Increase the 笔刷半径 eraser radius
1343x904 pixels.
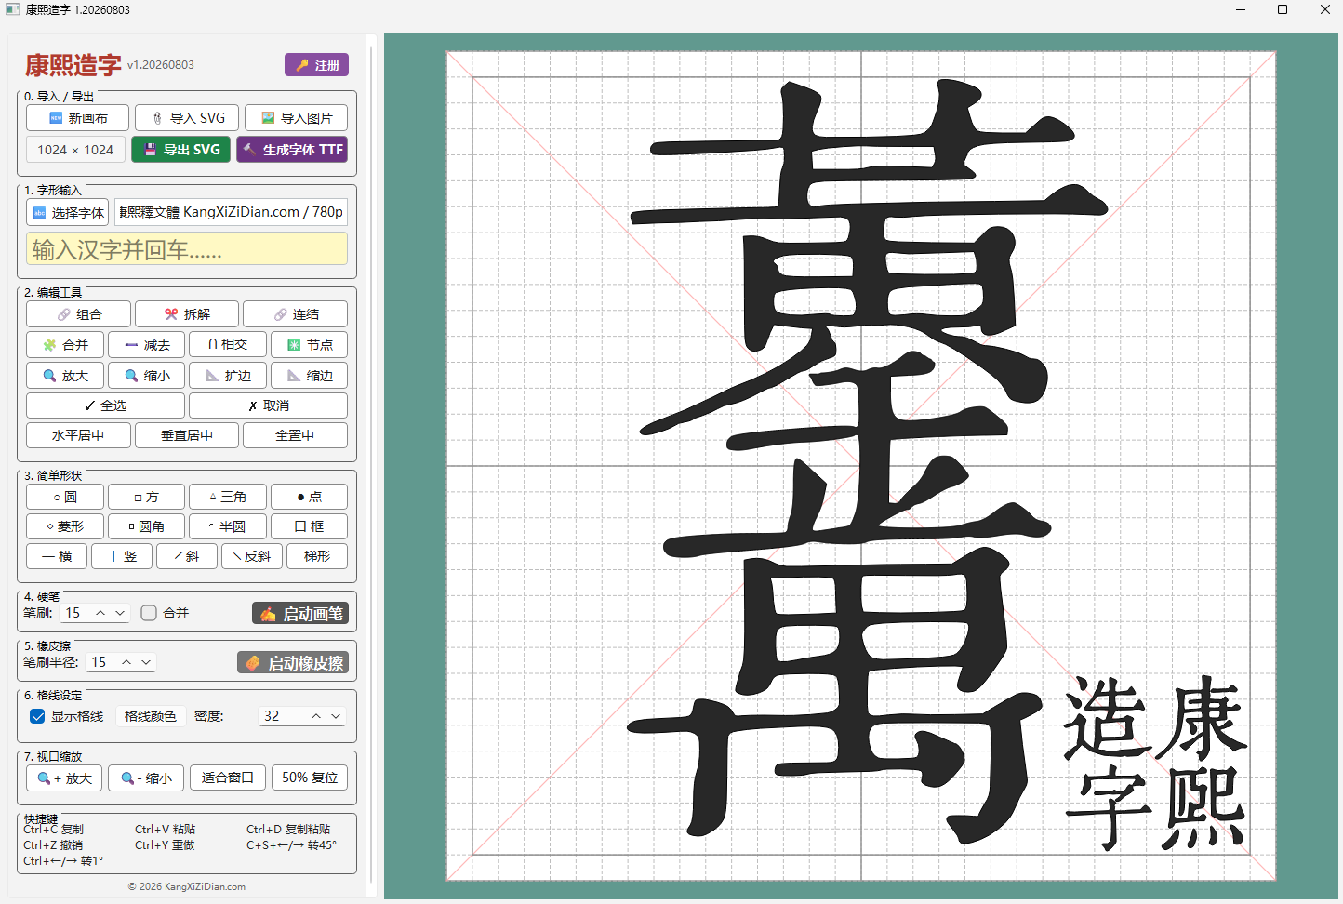[126, 662]
